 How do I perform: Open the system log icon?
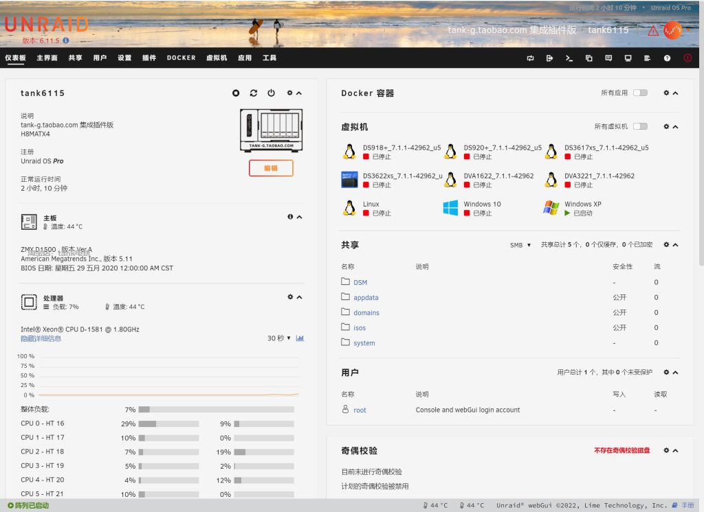pyautogui.click(x=647, y=58)
